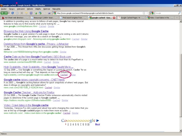This screenshot has height=136, width=182.
Task: Bookmark this page with the star icon
Action: pyautogui.click(x=144, y=13)
